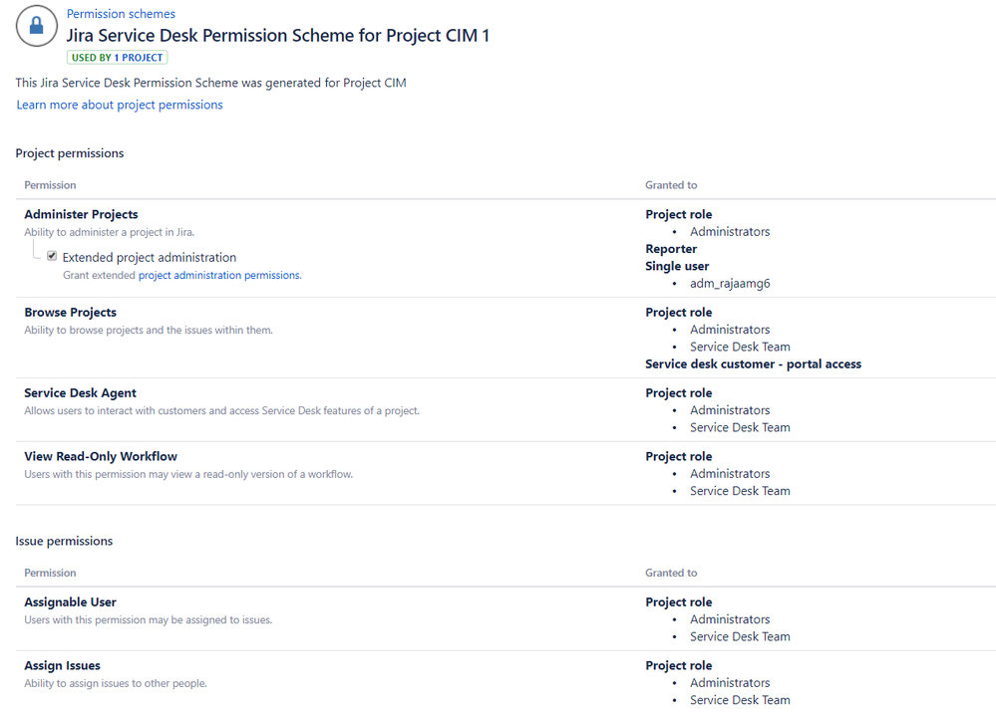This screenshot has height=712, width=996.
Task: Click the Service Desk Agent permission name
Action: coord(80,392)
